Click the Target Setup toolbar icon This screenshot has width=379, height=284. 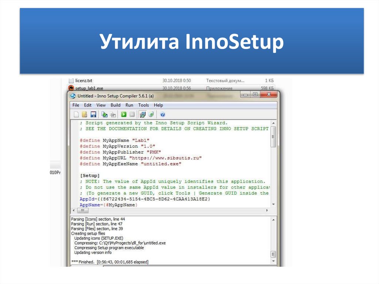tap(142, 114)
